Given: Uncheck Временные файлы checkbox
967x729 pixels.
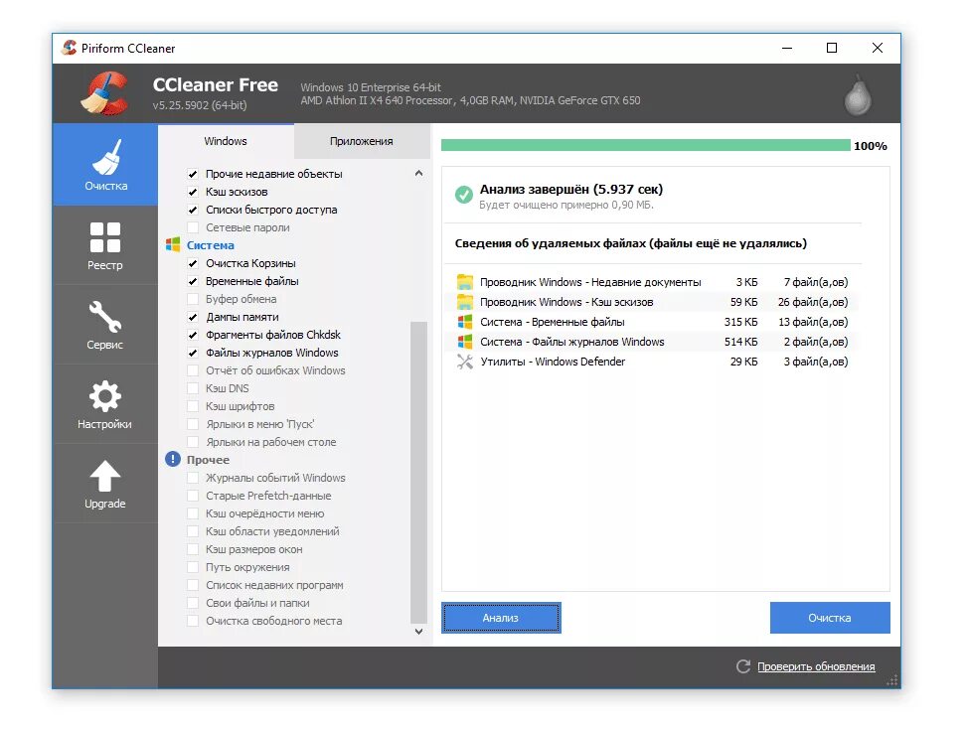Looking at the screenshot, I should click(x=193, y=281).
